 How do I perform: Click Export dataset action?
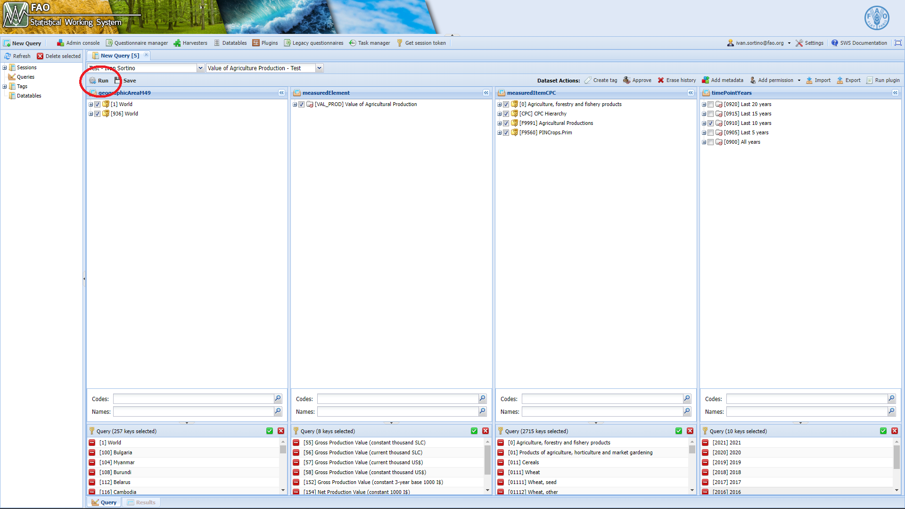click(848, 81)
